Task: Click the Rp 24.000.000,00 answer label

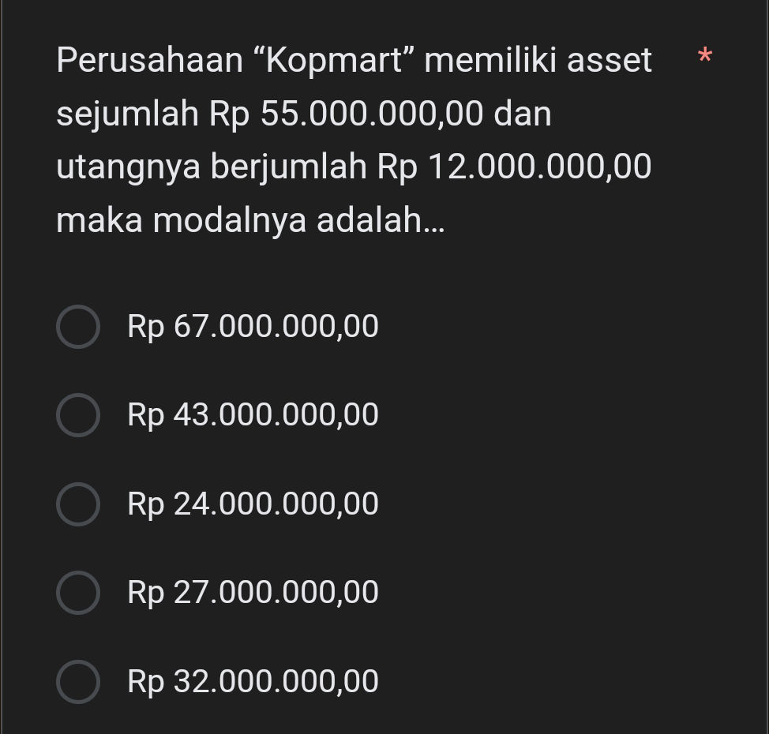Action: click(x=253, y=503)
